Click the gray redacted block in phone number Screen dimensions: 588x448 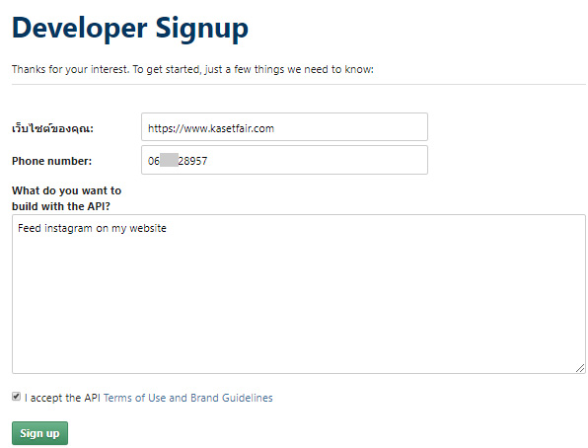point(169,160)
